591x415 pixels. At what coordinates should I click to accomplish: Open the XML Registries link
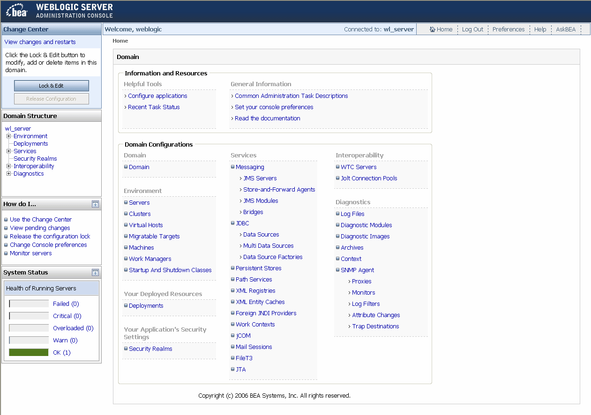tap(255, 291)
